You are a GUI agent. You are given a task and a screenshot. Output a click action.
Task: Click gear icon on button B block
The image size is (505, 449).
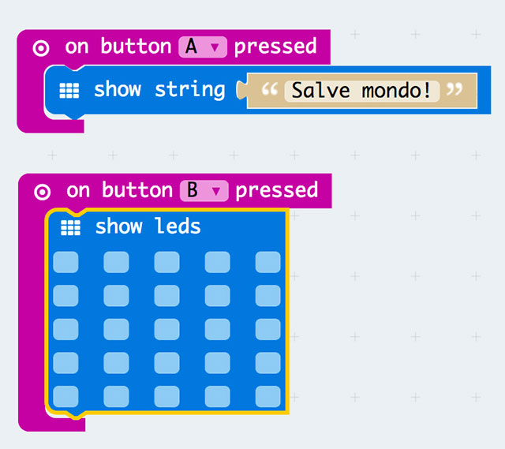[x=43, y=191]
